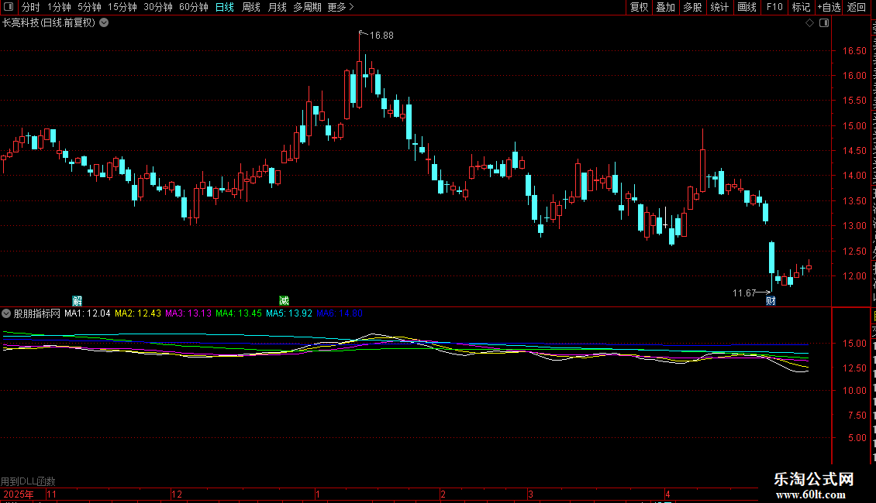Click MA4: 13.45 indicator value
The width and height of the screenshot is (876, 503).
coord(239,313)
